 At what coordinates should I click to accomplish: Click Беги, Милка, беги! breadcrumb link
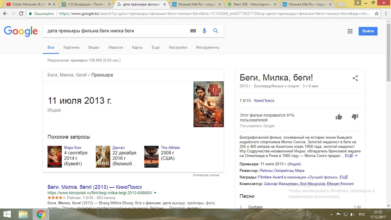coord(67,75)
